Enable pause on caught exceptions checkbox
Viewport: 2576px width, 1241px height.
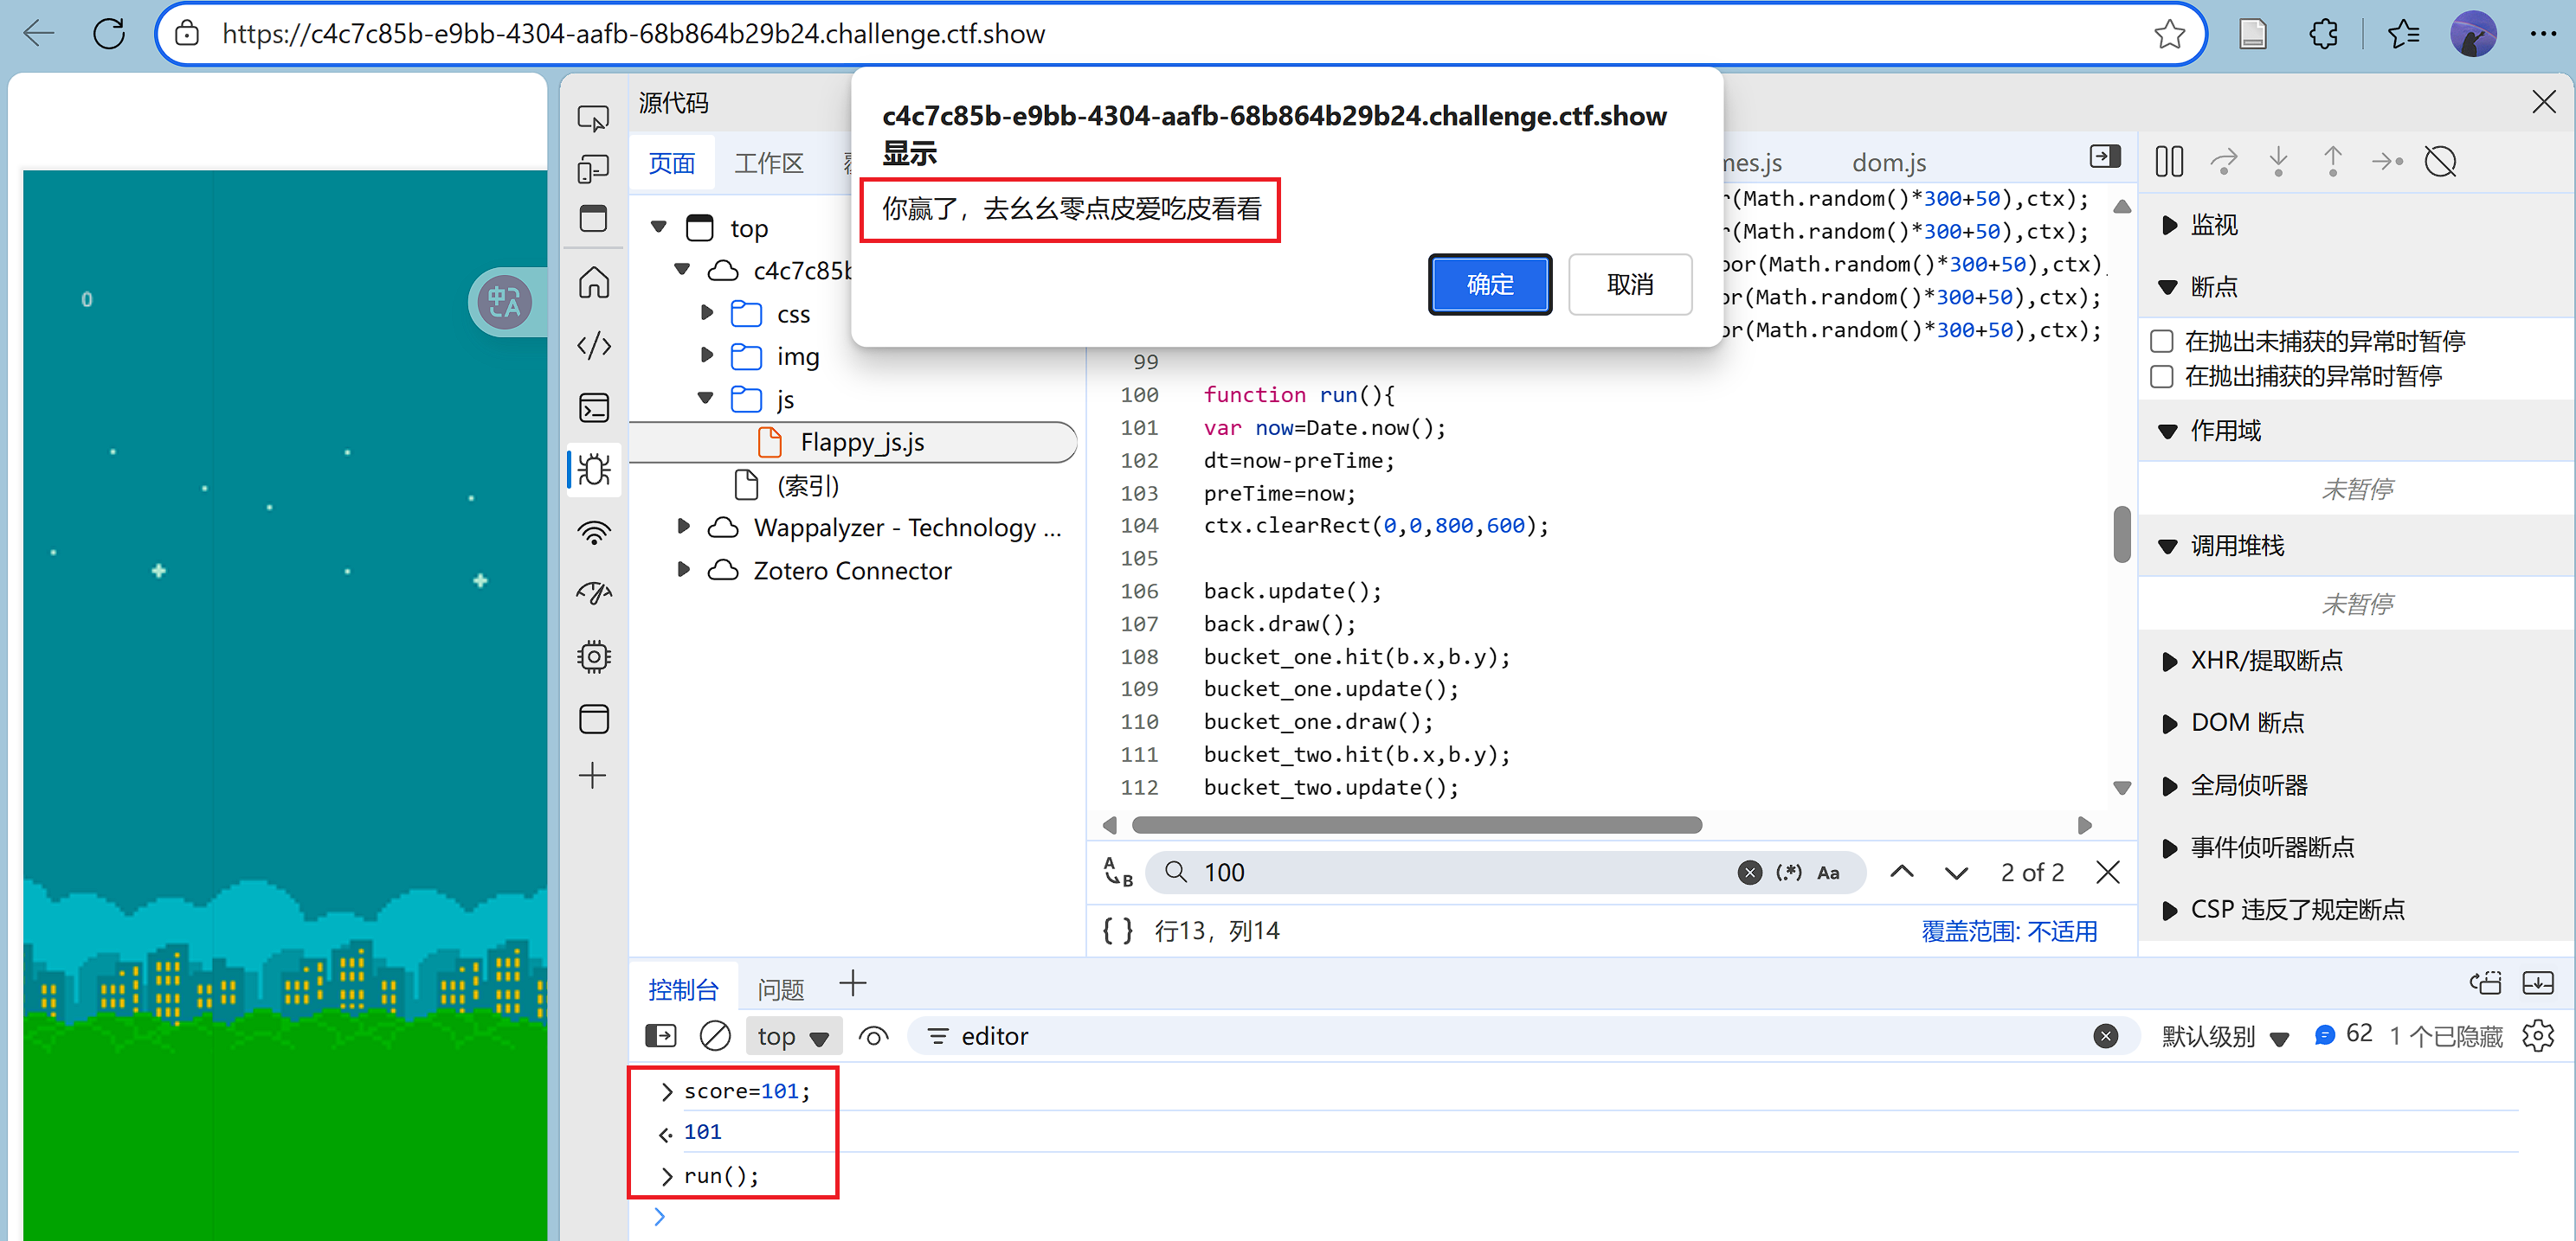pos(2162,375)
